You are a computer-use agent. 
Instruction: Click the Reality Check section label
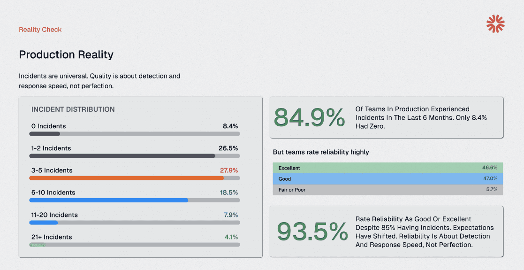pyautogui.click(x=40, y=30)
